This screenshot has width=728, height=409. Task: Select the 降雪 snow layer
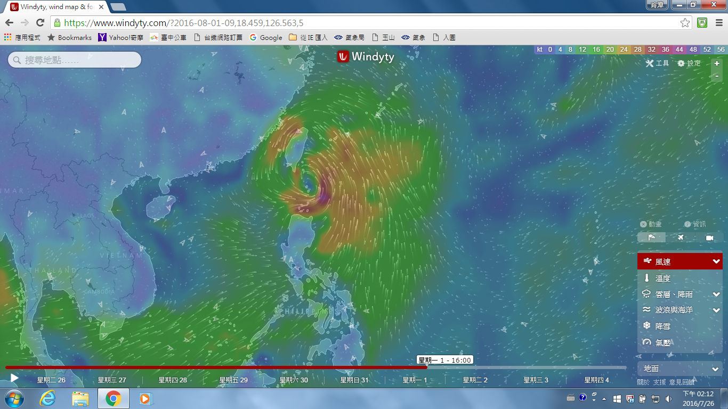click(x=662, y=326)
